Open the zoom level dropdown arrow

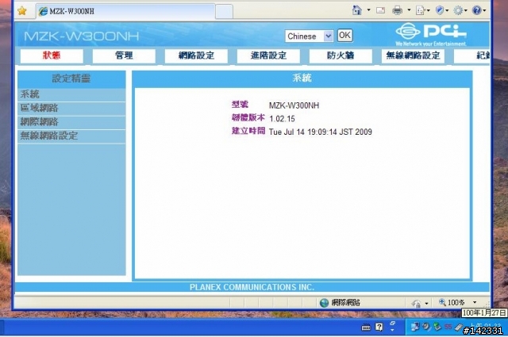(x=475, y=302)
